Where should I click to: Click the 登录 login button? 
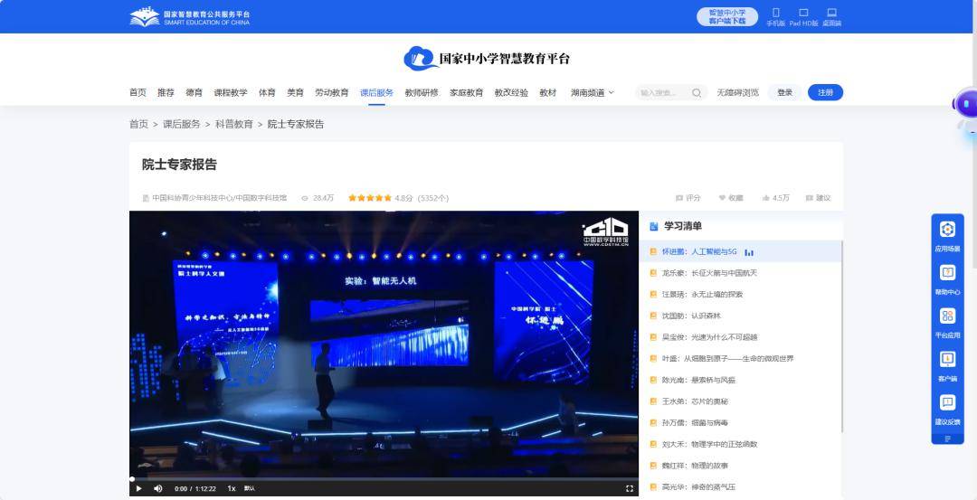pos(785,93)
